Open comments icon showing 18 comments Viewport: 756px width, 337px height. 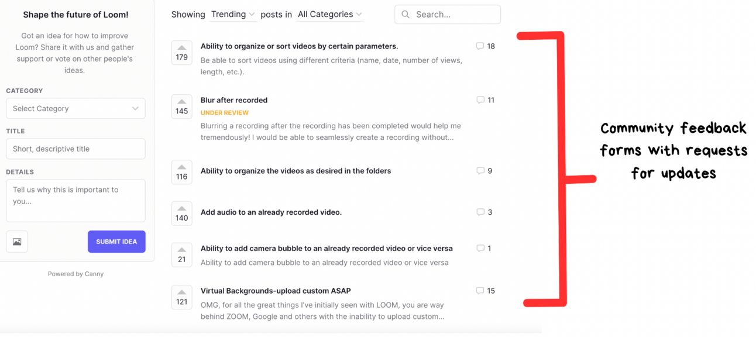(480, 46)
